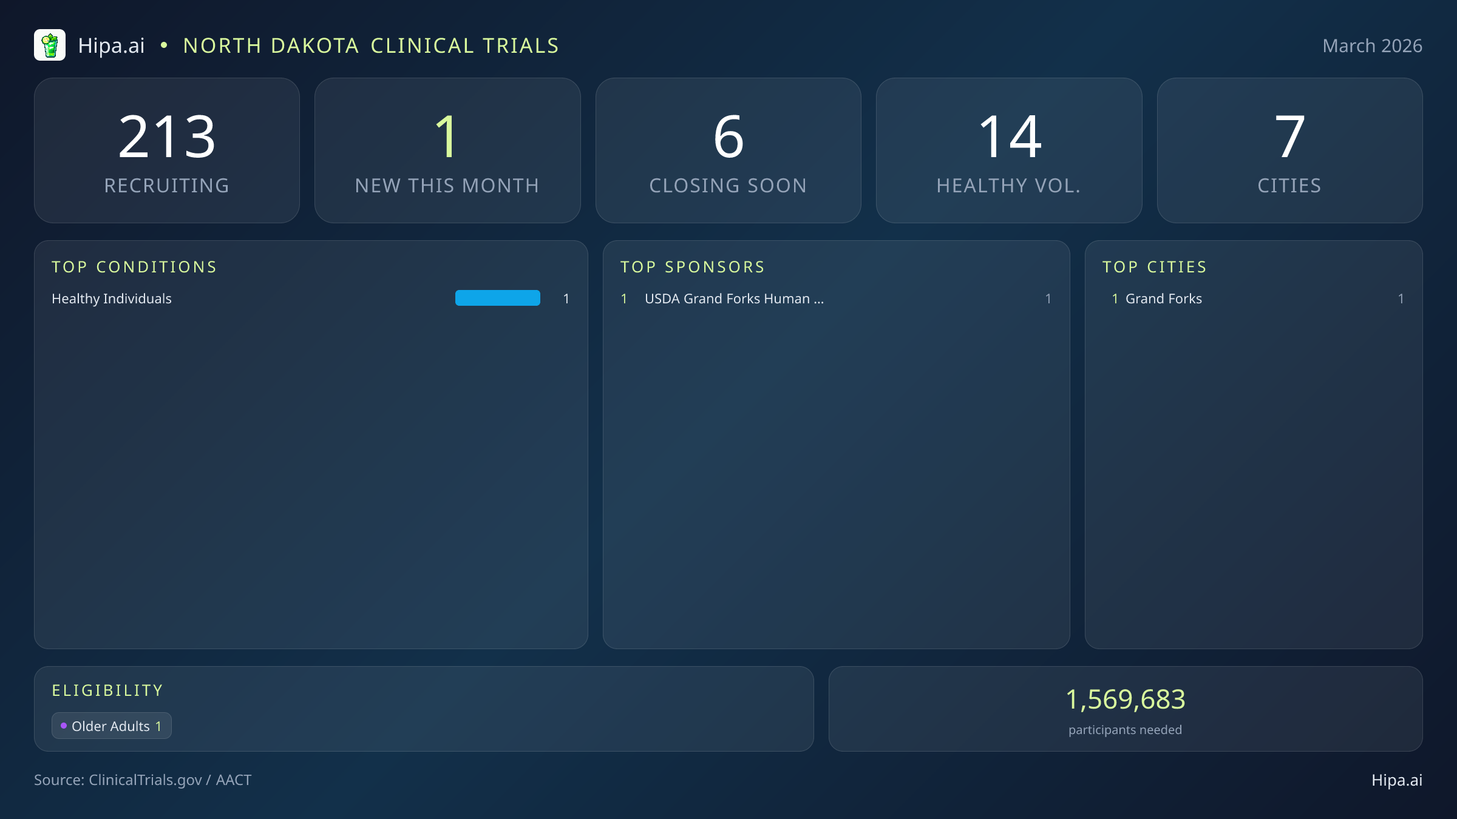
Task: Select the New This Month stat card
Action: click(x=447, y=150)
